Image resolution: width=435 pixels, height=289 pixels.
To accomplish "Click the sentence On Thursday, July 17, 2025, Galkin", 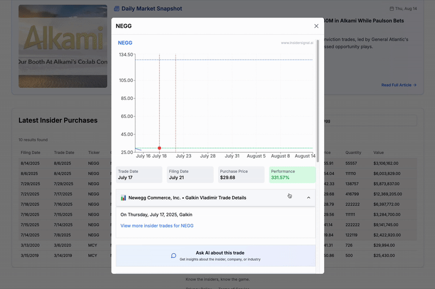I will (x=156, y=215).
